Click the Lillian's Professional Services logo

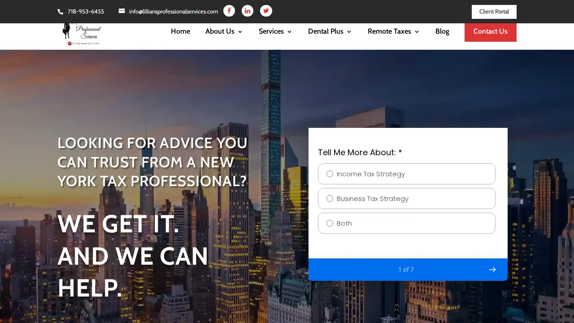(x=82, y=34)
